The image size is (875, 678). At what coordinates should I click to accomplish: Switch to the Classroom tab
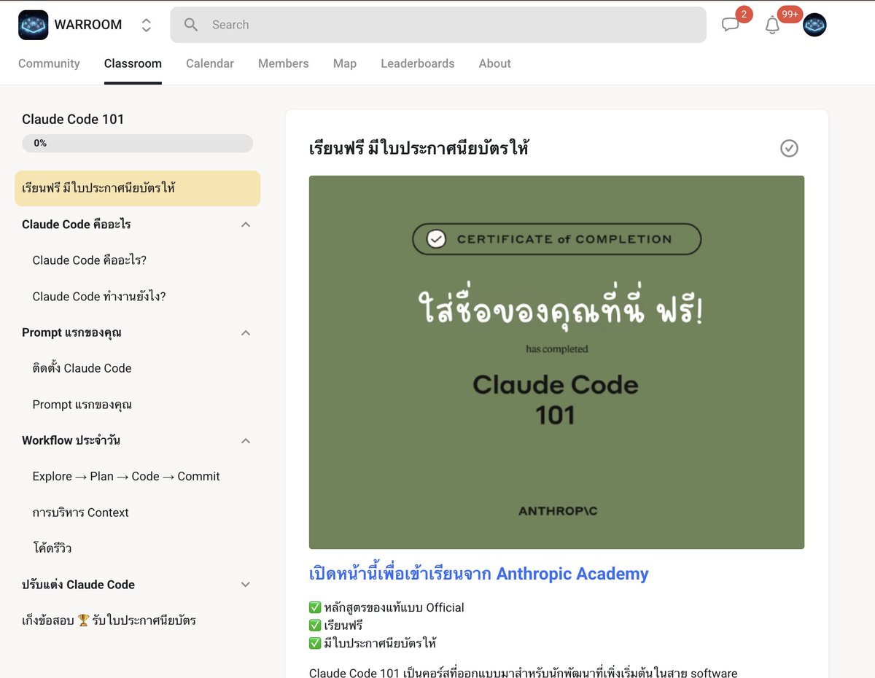133,63
